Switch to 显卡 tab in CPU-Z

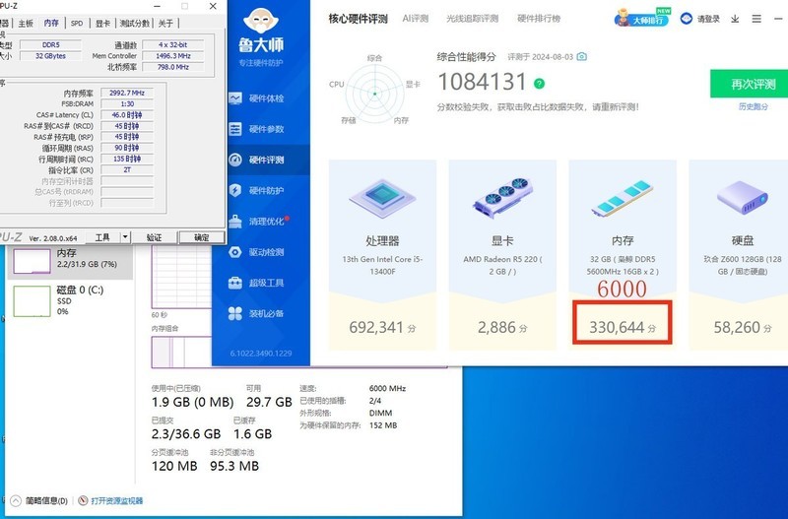click(x=102, y=23)
